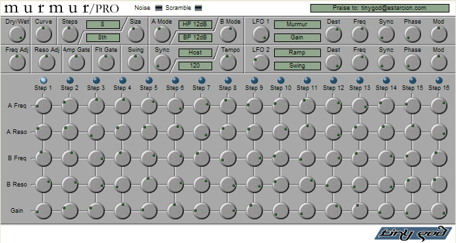Click the Steps knob

click(70, 34)
